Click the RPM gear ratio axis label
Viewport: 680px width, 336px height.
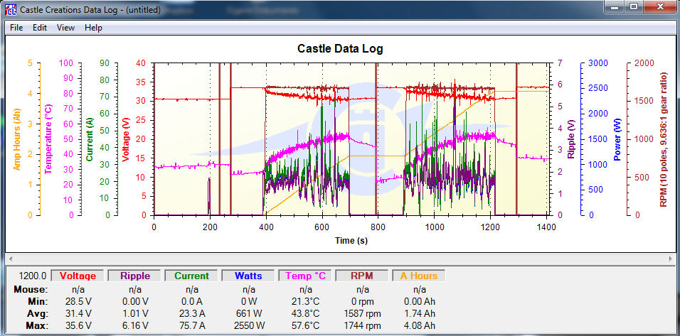(x=664, y=139)
